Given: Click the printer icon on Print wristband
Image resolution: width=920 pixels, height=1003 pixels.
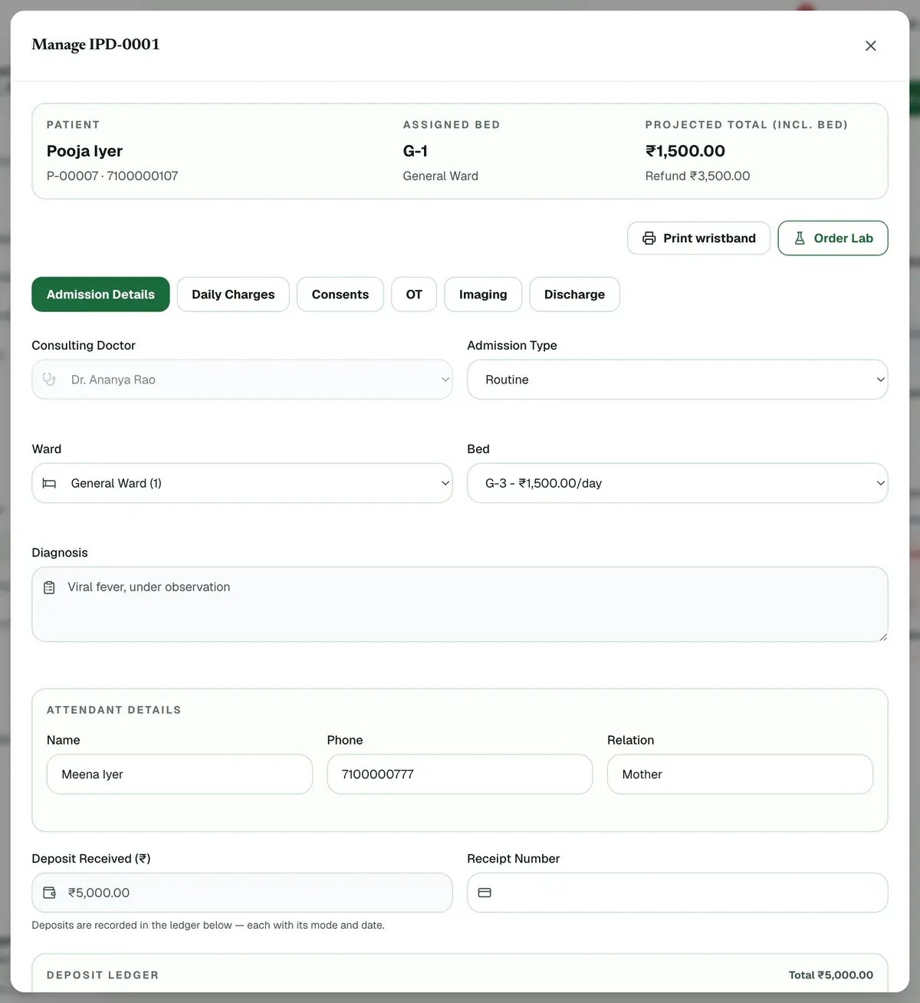Looking at the screenshot, I should point(649,238).
